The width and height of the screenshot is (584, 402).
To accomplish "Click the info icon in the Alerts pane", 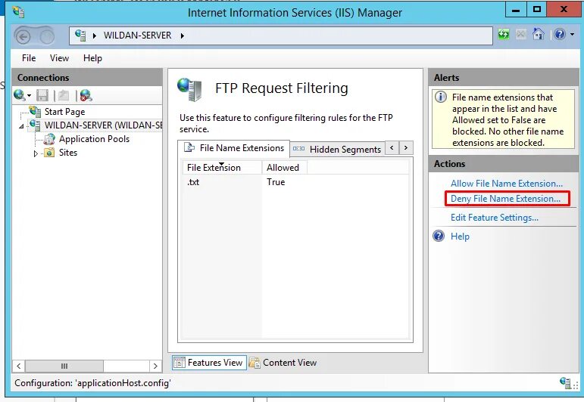I will [x=441, y=97].
